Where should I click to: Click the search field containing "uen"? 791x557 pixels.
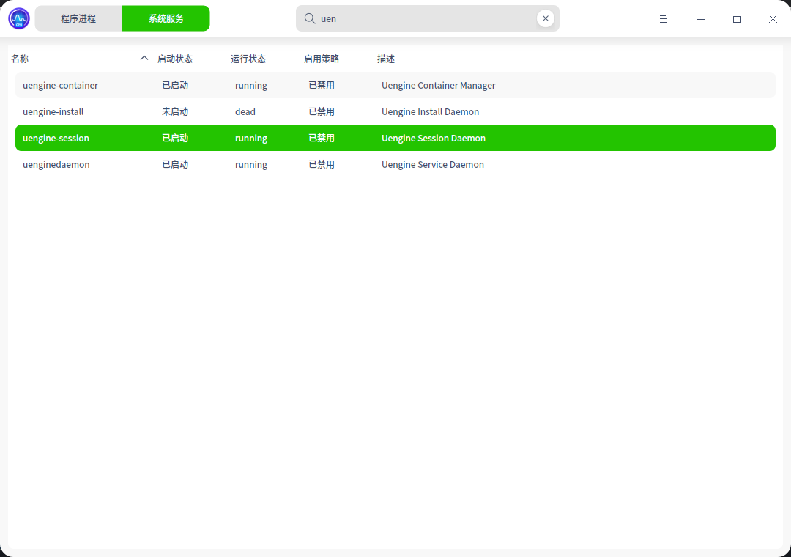(x=427, y=18)
